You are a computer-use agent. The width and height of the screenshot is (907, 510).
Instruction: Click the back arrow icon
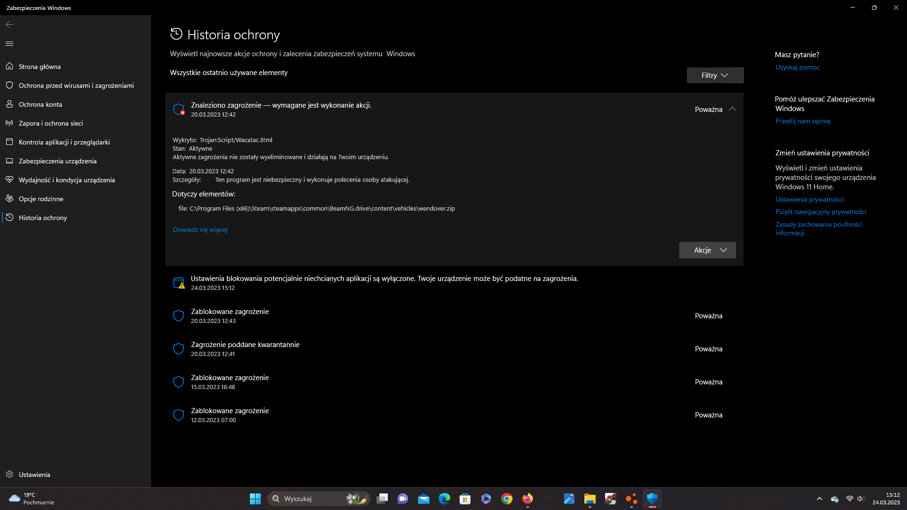click(x=9, y=25)
